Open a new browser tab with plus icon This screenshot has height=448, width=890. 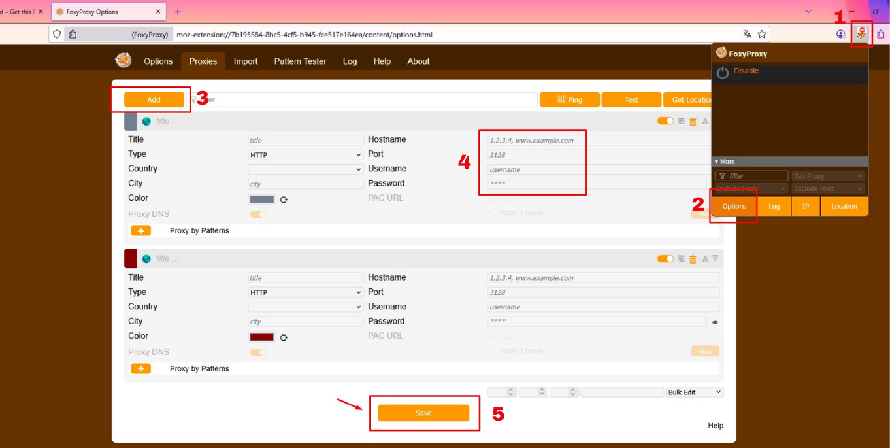(178, 12)
